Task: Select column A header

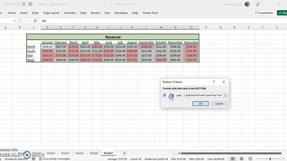Action: (x=5, y=27)
